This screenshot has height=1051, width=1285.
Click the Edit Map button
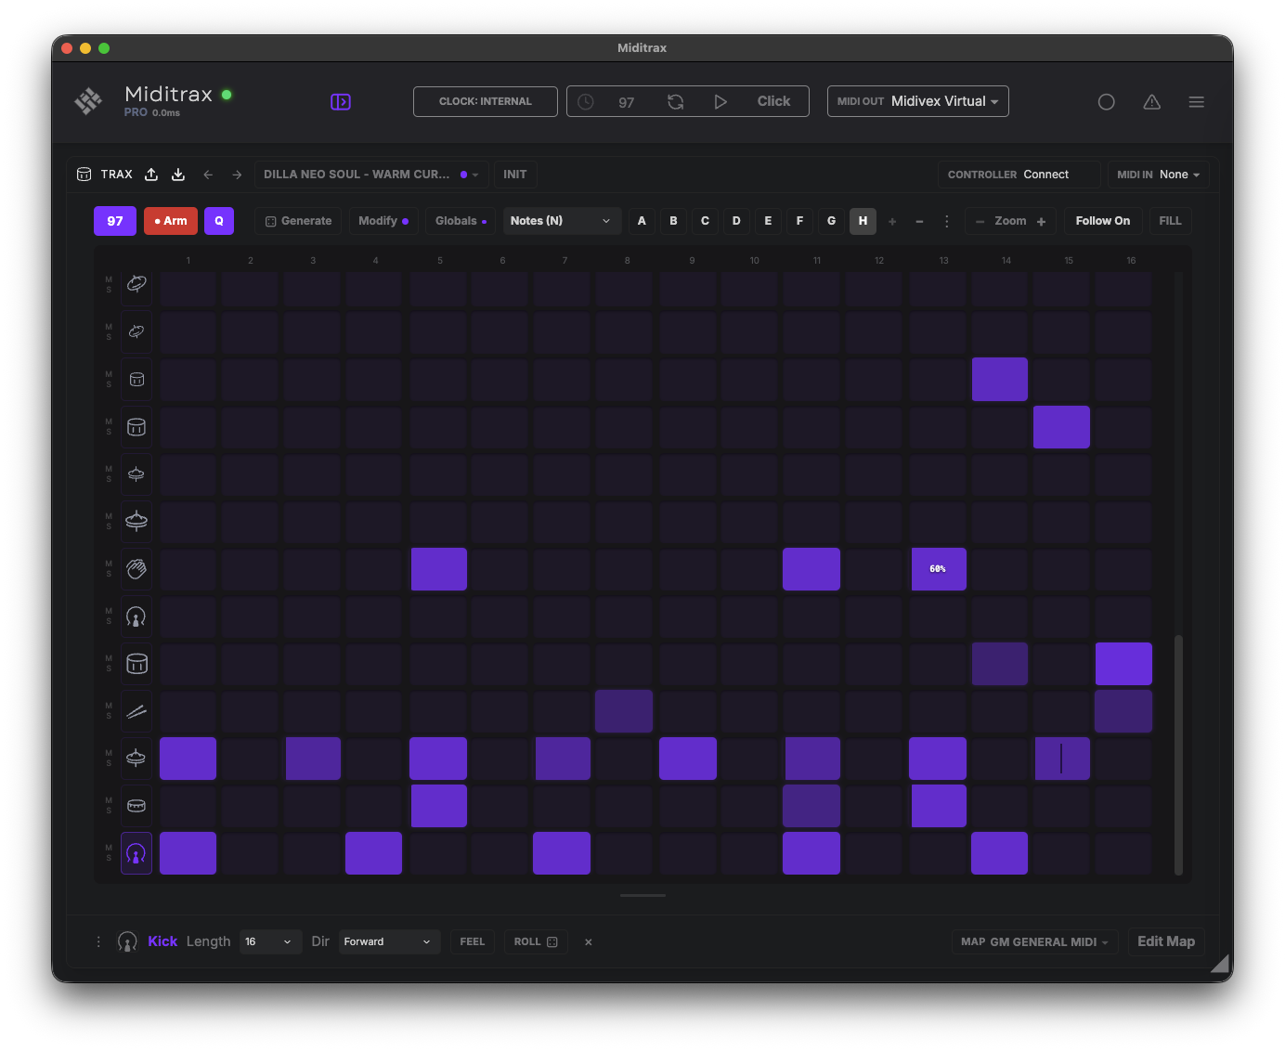1166,941
